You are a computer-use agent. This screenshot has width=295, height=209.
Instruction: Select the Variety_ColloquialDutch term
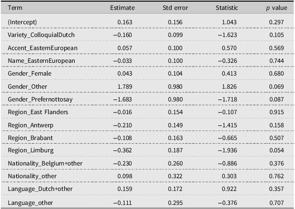(x=41, y=35)
